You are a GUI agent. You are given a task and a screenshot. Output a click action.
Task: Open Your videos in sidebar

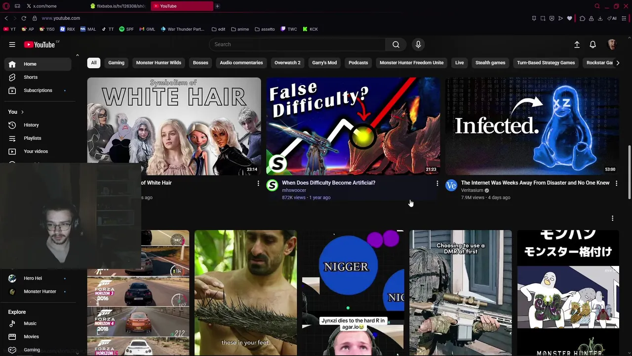click(x=38, y=151)
